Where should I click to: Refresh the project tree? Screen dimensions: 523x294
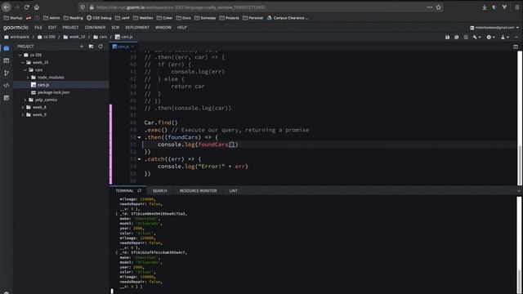[x=101, y=47]
